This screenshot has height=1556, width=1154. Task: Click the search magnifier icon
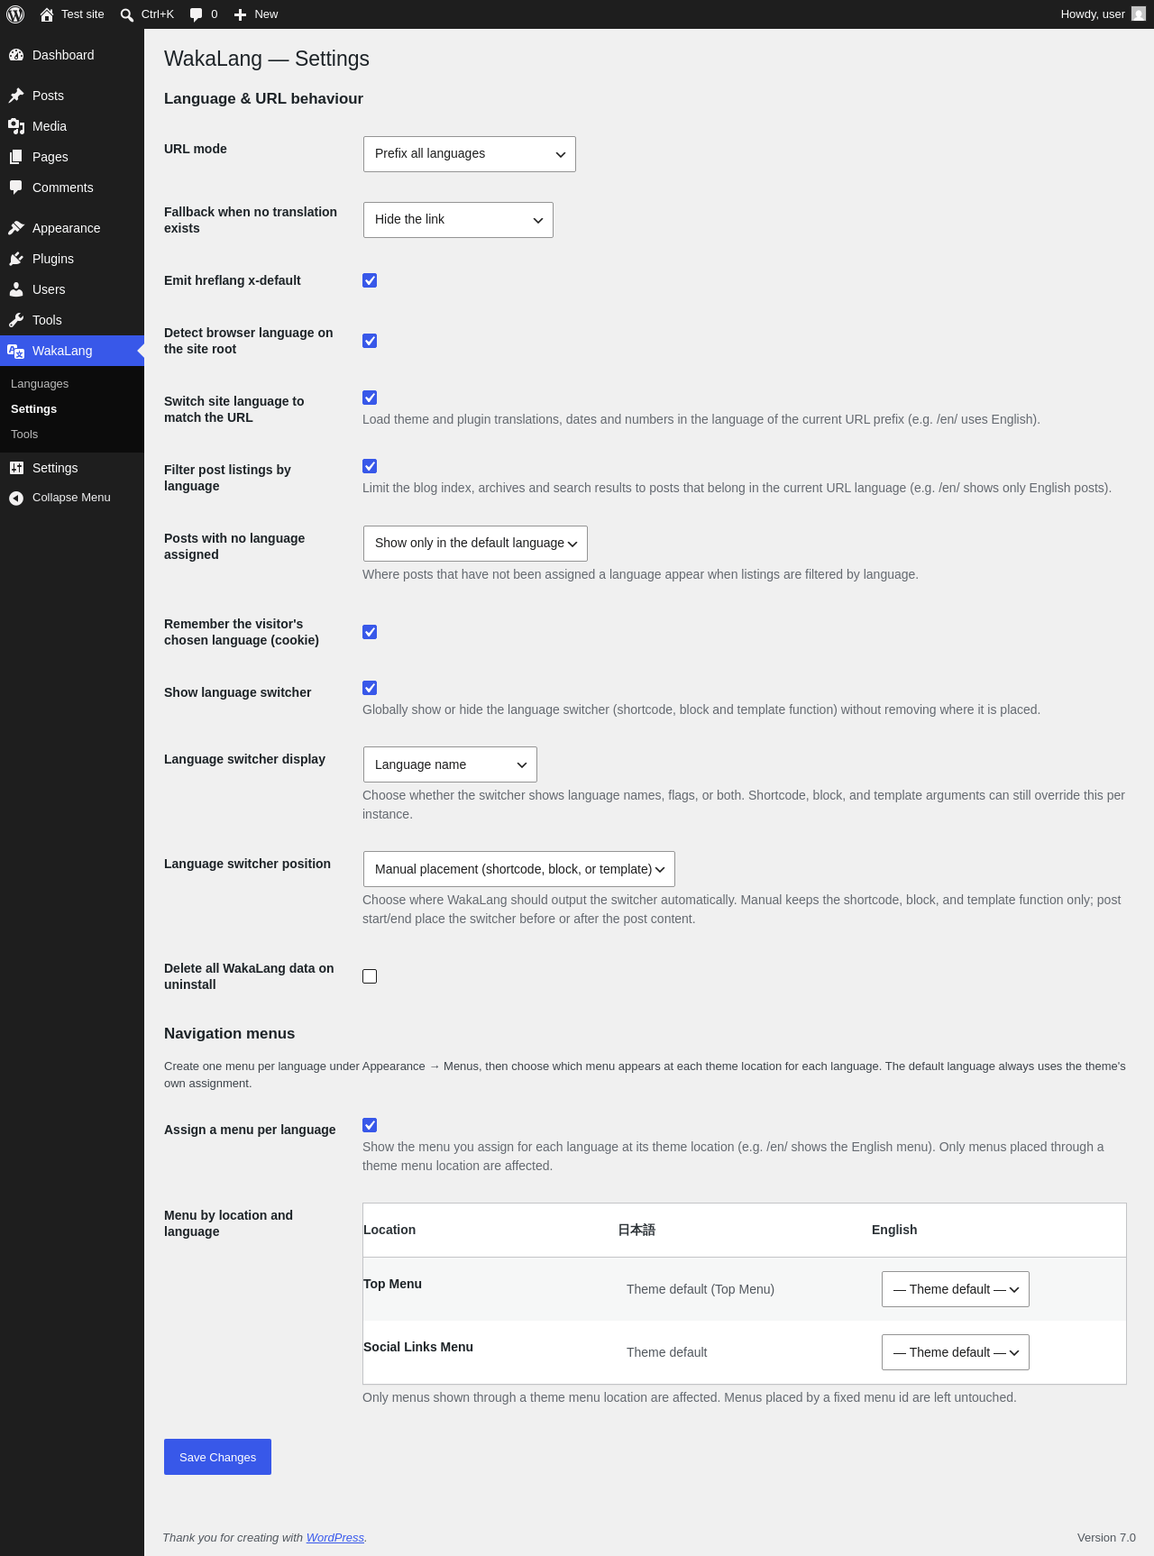coord(127,14)
